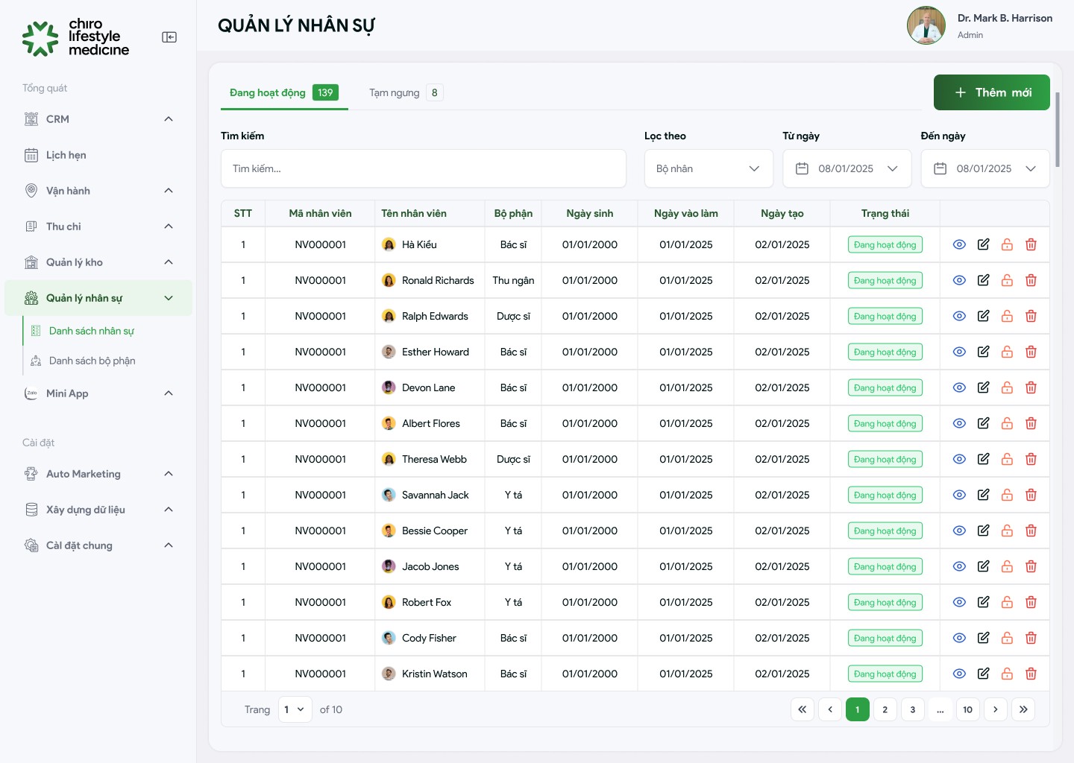The height and width of the screenshot is (763, 1074).
Task: Expand the CRM menu chevron
Action: 169,119
